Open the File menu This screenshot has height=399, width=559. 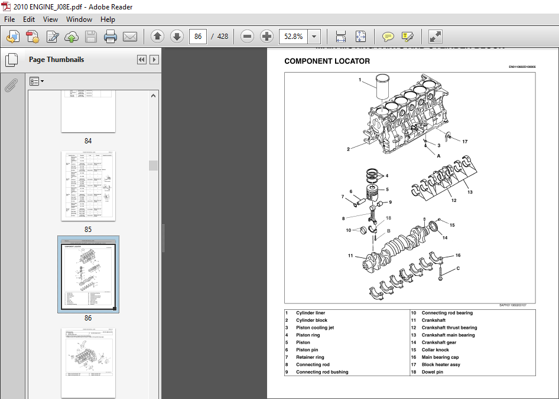point(9,19)
